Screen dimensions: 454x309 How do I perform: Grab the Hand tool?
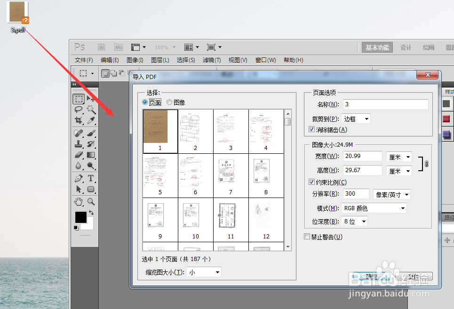click(x=78, y=202)
